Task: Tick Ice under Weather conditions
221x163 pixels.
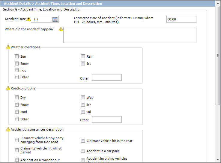Action: click(83, 64)
